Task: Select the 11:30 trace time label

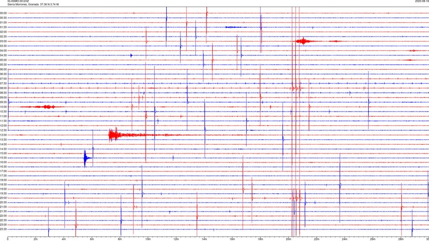Action: (x=3, y=121)
